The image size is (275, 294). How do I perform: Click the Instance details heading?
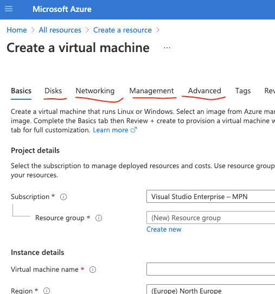(x=37, y=253)
